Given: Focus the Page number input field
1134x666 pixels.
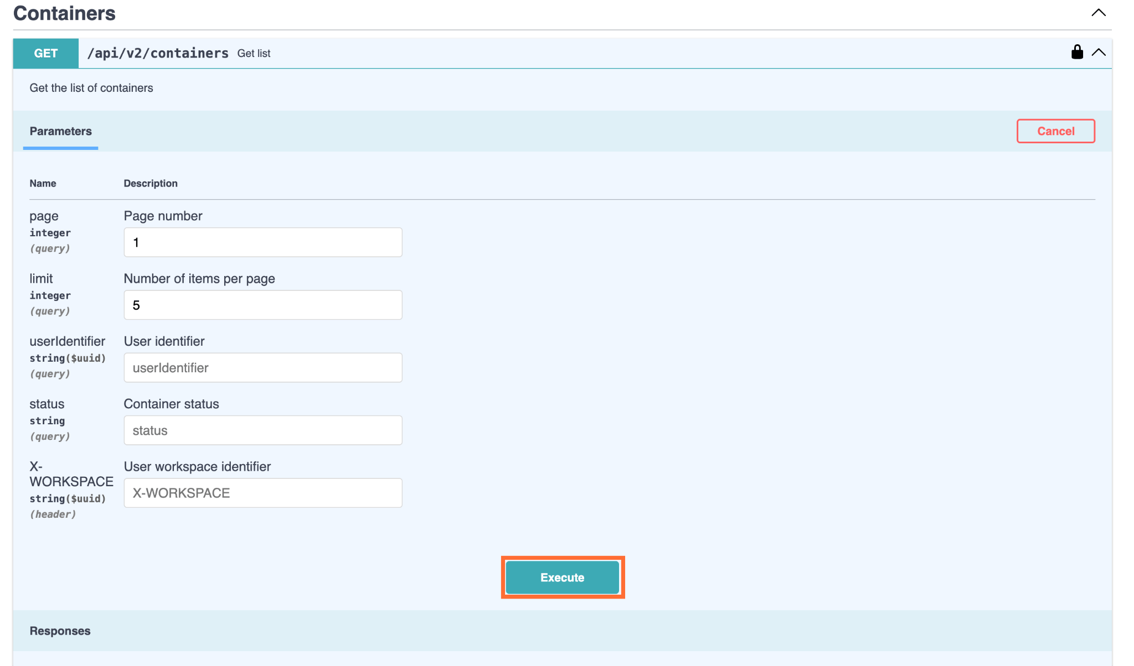Looking at the screenshot, I should 263,242.
